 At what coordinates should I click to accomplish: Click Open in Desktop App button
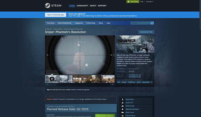[x=56, y=15]
